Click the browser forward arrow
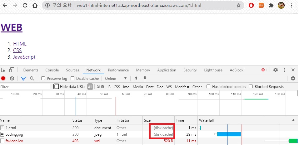This screenshot has width=299, height=145. (x=15, y=5)
